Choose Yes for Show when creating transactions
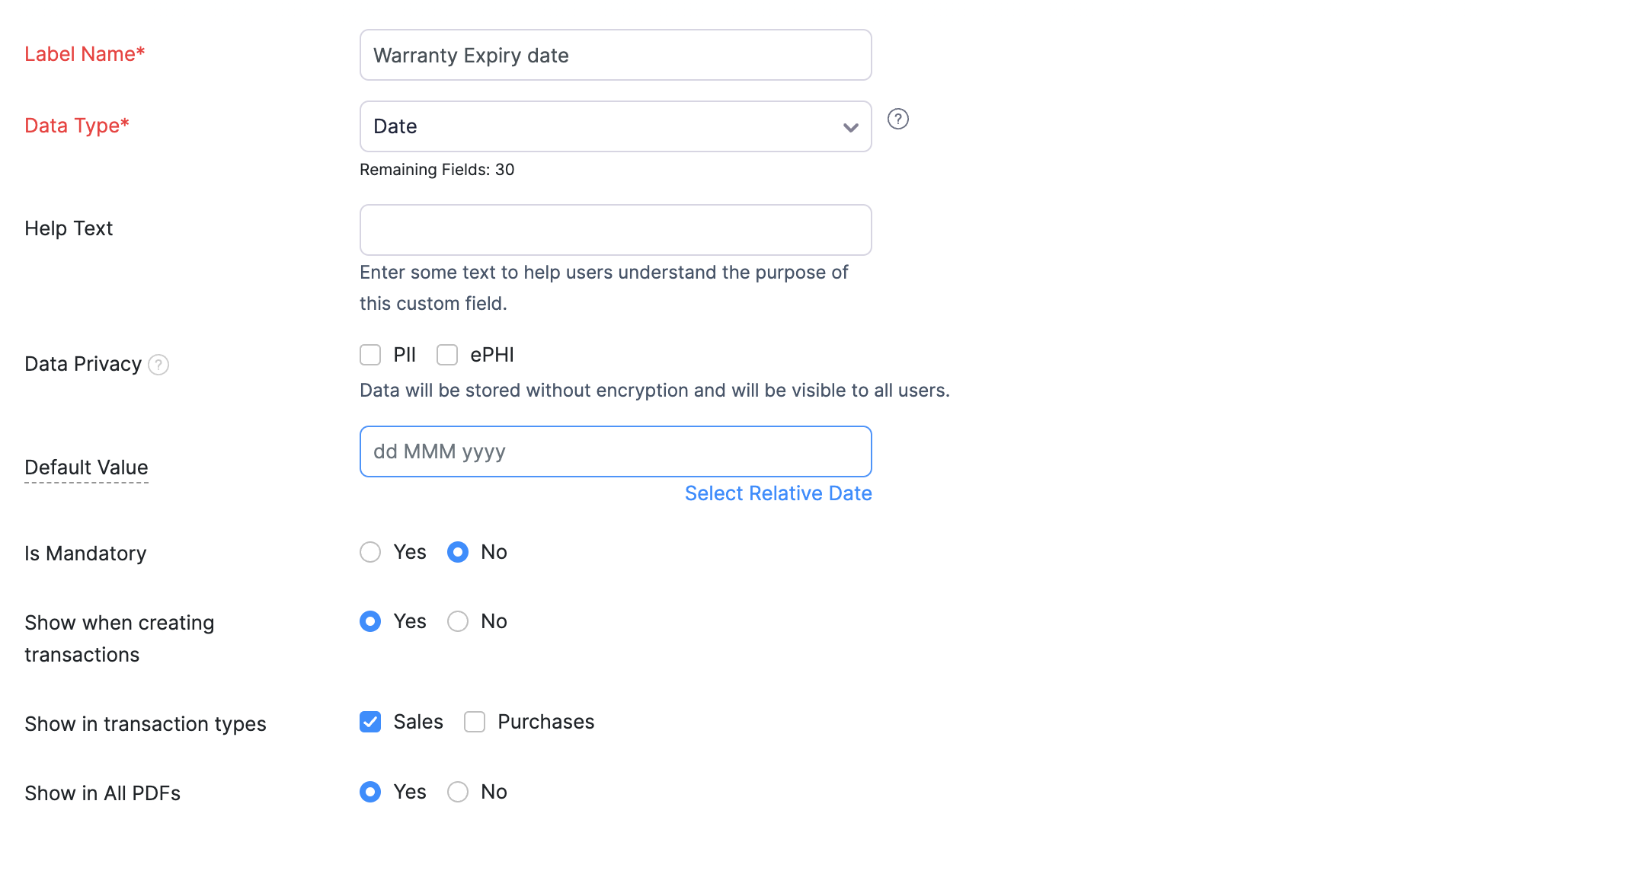Screen dimensions: 1641x871 coord(370,621)
